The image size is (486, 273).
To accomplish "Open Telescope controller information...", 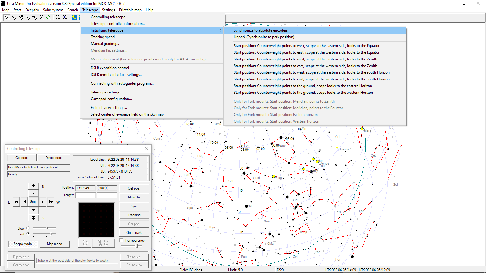I will coord(152,24).
